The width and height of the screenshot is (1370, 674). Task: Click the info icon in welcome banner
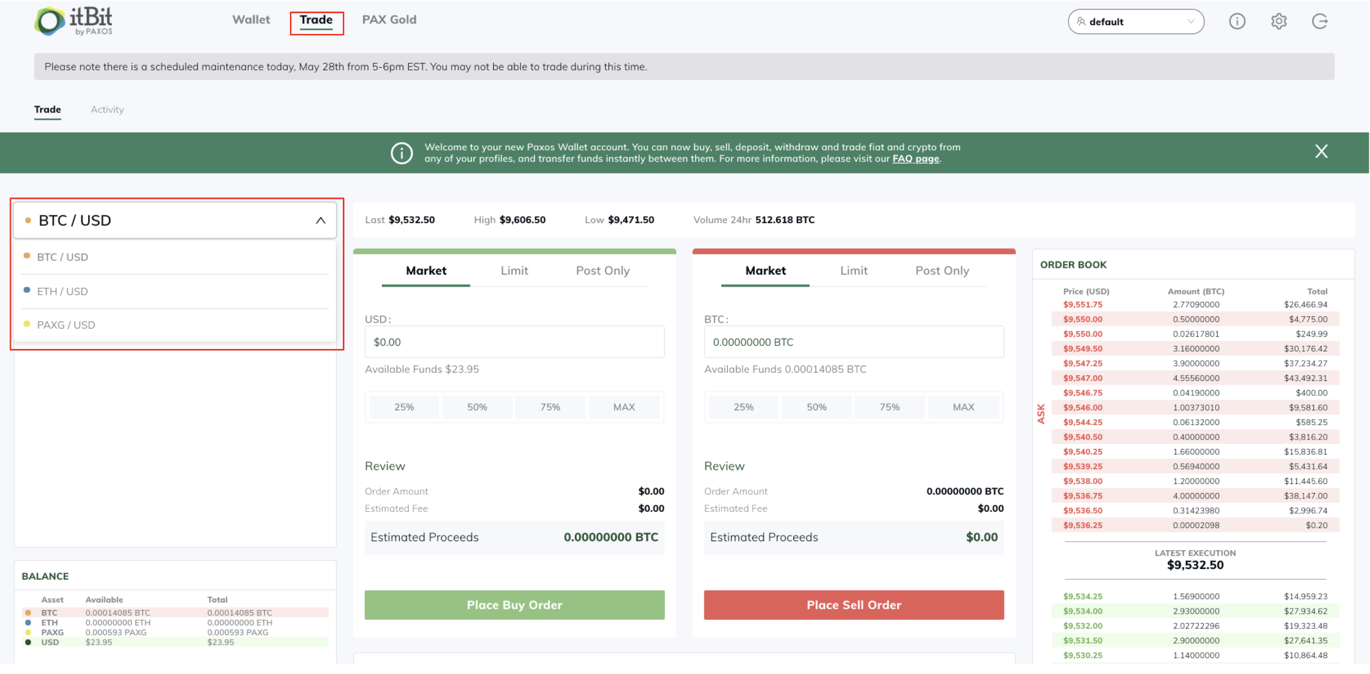[402, 153]
